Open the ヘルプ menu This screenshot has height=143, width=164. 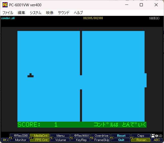coord(78,13)
